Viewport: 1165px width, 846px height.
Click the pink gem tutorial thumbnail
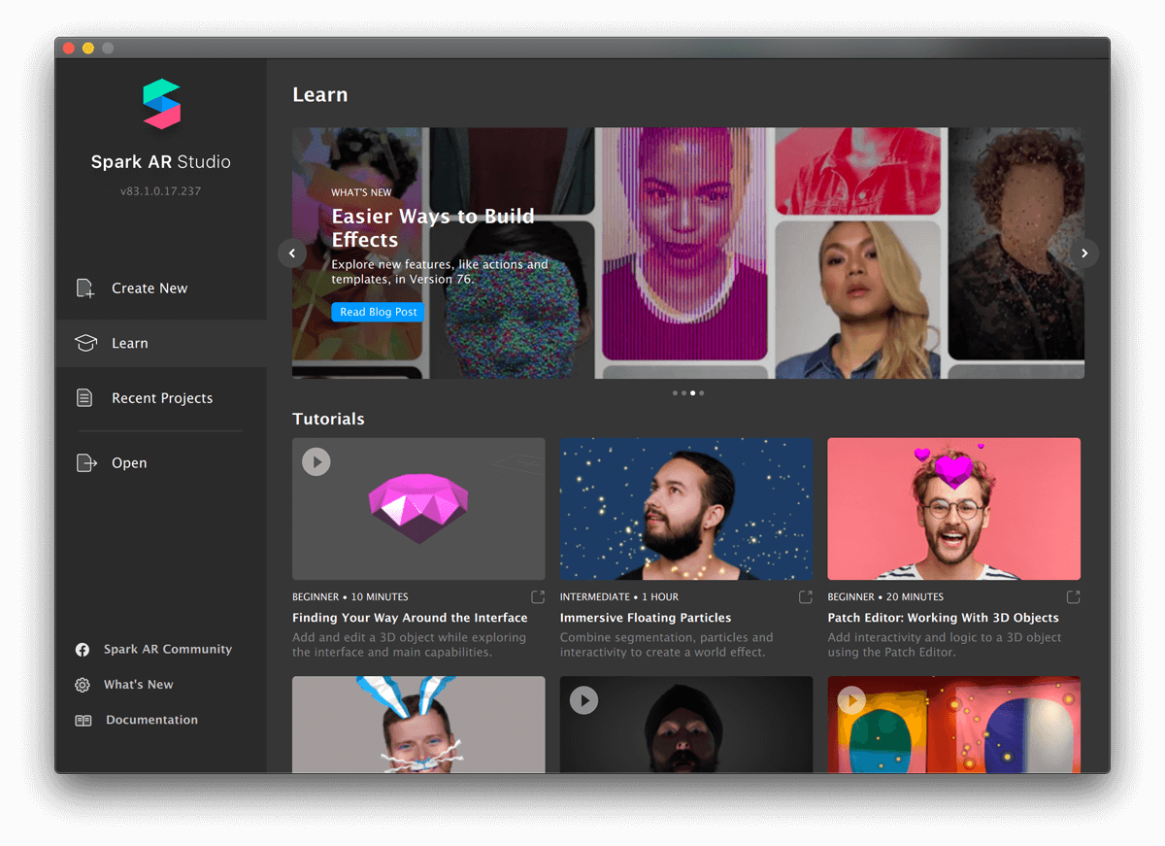418,509
